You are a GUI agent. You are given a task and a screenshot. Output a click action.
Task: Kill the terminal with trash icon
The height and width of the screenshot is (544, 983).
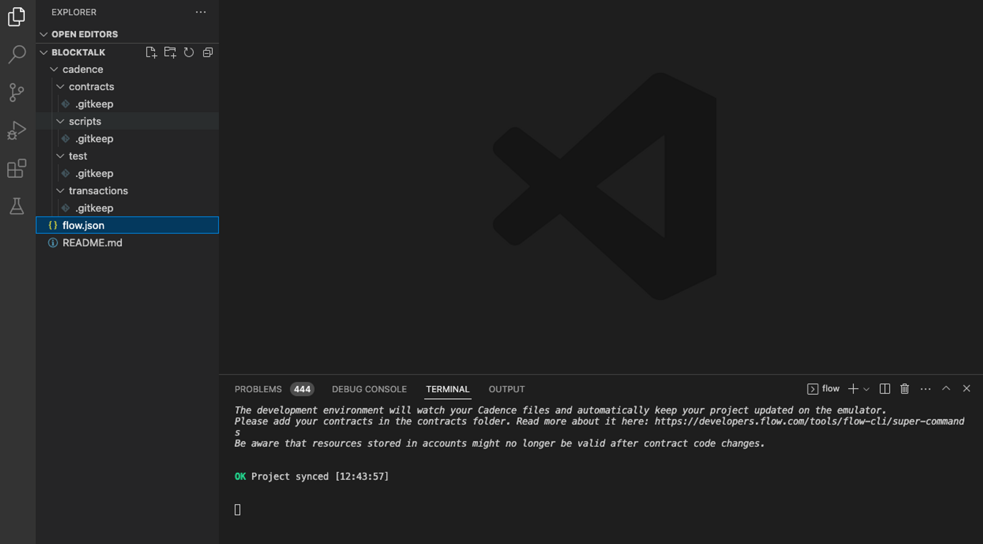[x=904, y=389]
